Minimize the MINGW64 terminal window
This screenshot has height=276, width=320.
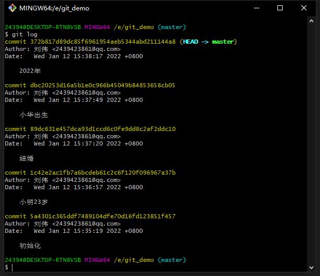click(256, 8)
